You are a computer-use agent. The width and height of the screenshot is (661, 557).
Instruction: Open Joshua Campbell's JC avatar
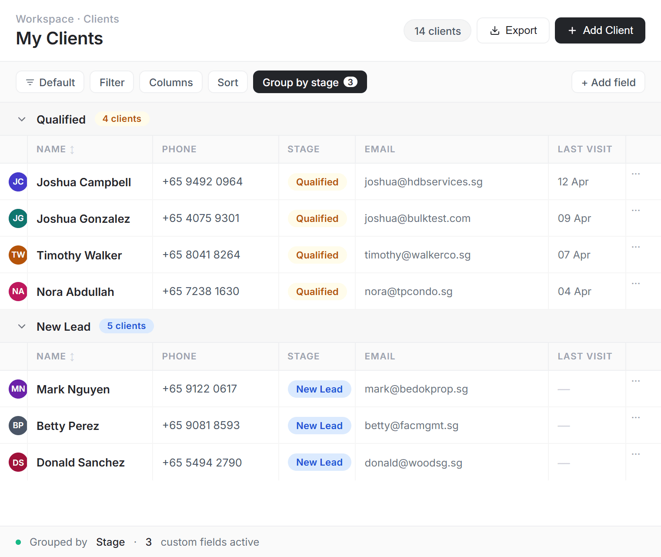point(18,181)
